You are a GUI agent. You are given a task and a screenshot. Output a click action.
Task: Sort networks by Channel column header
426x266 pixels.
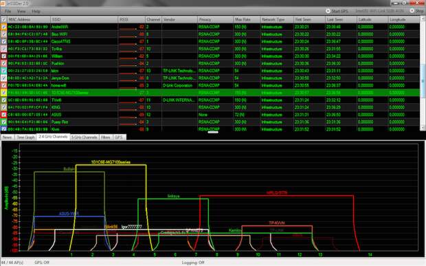pos(153,19)
